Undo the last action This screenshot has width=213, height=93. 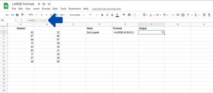click(7, 15)
